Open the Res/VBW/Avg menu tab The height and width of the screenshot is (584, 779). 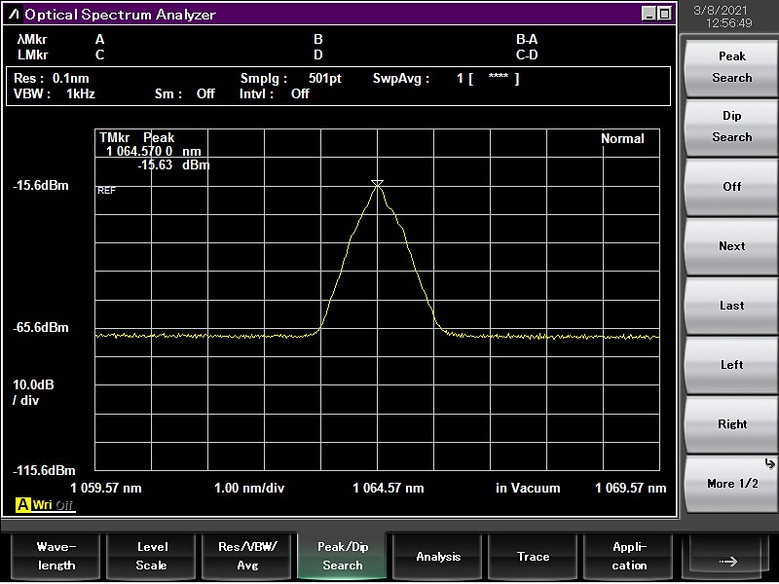(x=247, y=556)
